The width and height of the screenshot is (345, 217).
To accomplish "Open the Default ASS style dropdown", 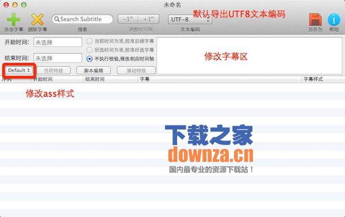I will [19, 70].
